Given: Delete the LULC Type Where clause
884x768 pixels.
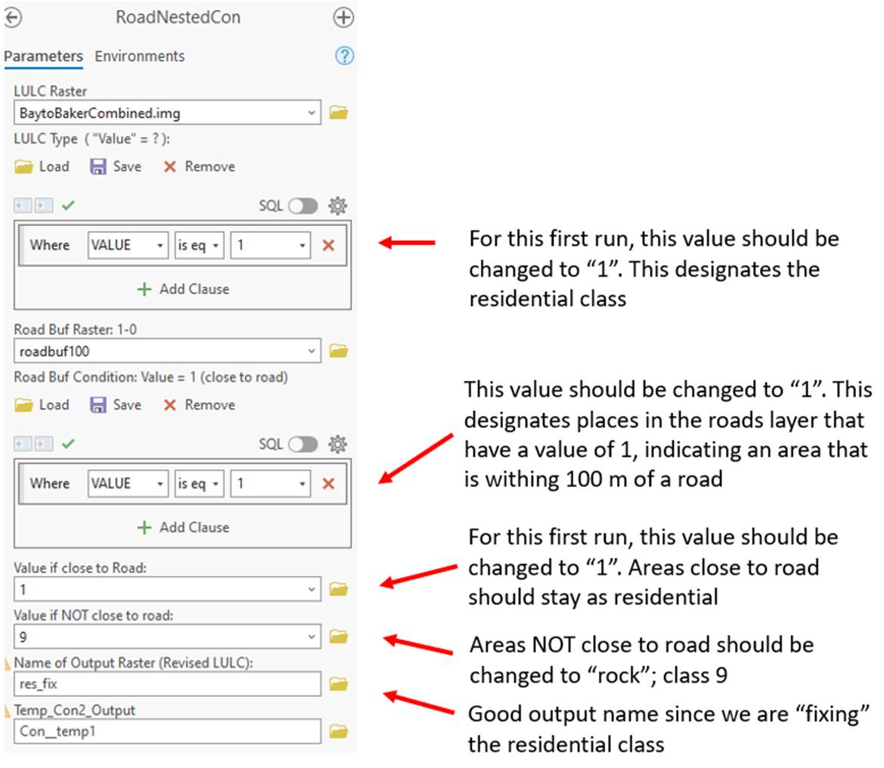Looking at the screenshot, I should [328, 245].
